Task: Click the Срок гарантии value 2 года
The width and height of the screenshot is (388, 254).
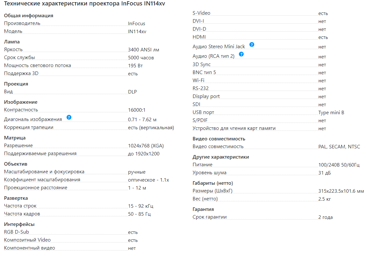Action: (x=326, y=217)
